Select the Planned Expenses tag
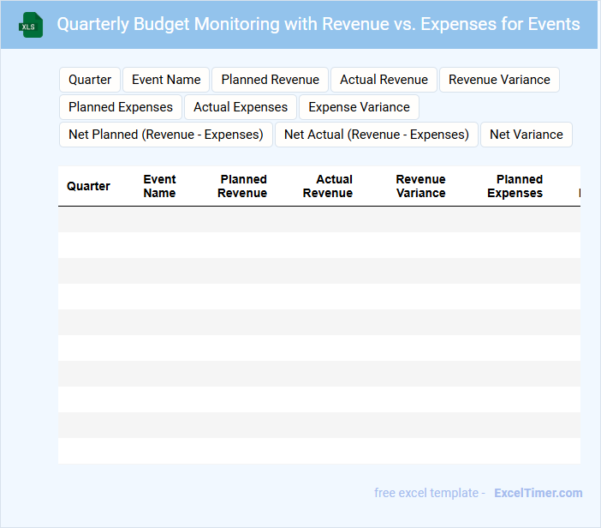Screen dimensions: 601x528 pyautogui.click(x=121, y=107)
